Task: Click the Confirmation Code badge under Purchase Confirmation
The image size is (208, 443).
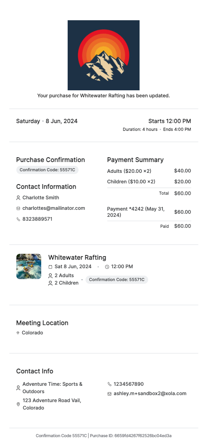Action: tap(47, 170)
